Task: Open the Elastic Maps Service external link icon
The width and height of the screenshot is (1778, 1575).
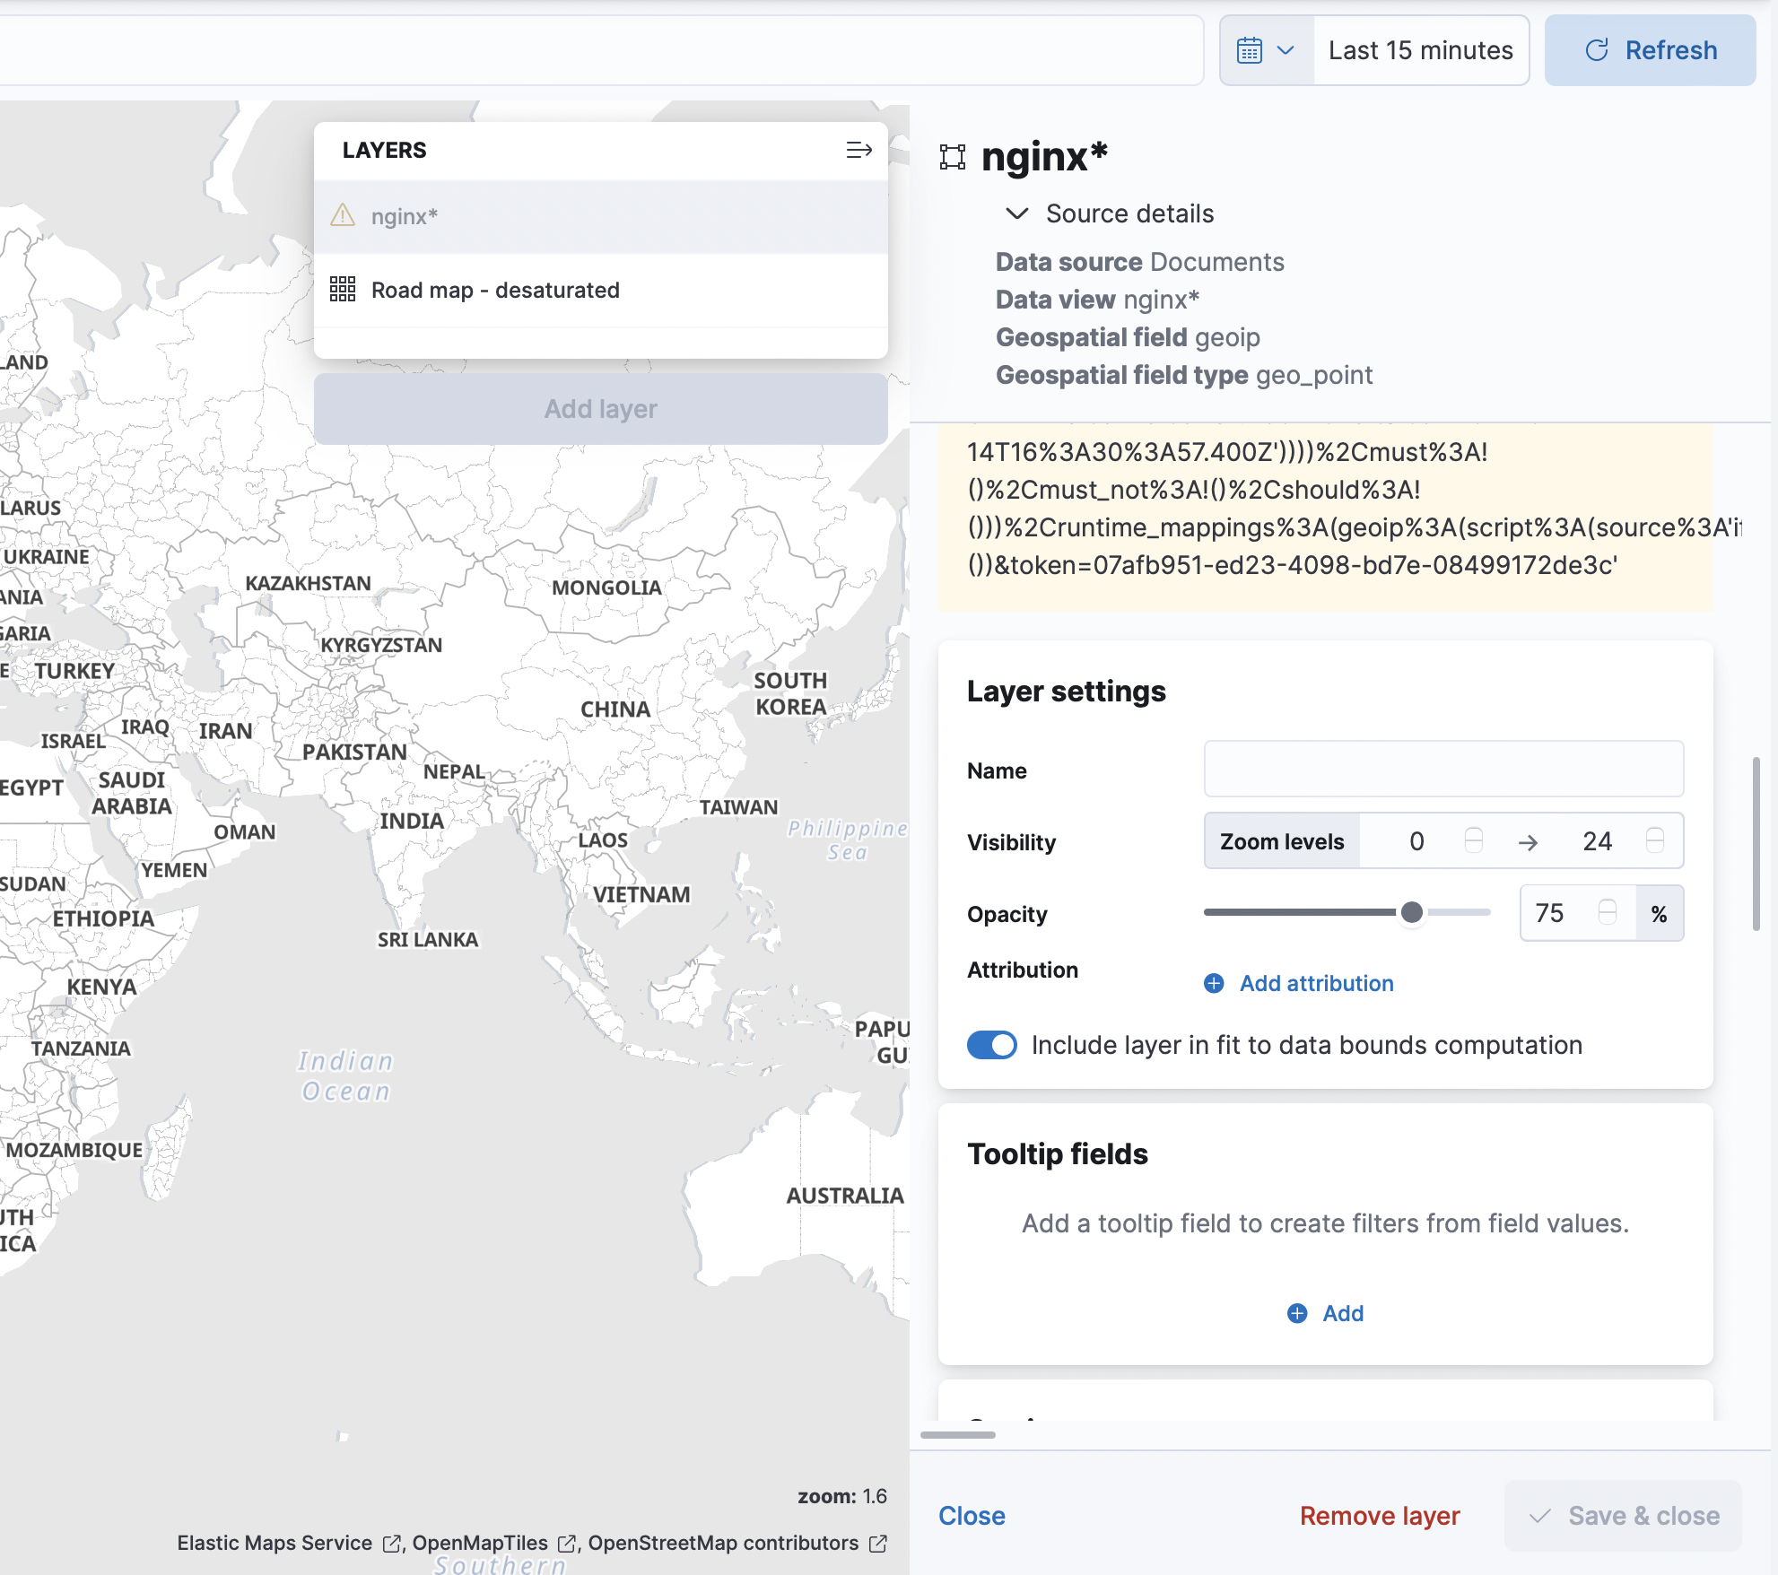Action: [392, 1543]
